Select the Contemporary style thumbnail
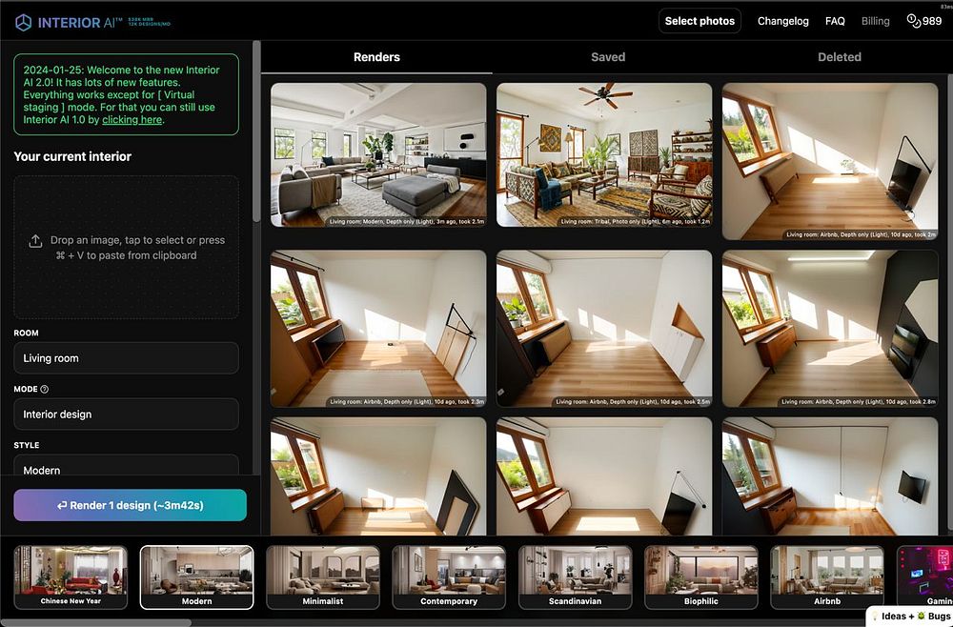 [x=449, y=577]
